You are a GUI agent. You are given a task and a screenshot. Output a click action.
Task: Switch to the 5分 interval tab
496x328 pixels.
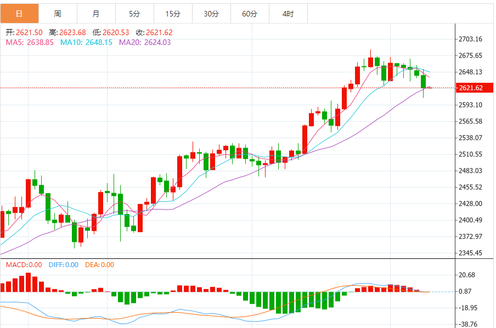pos(134,13)
